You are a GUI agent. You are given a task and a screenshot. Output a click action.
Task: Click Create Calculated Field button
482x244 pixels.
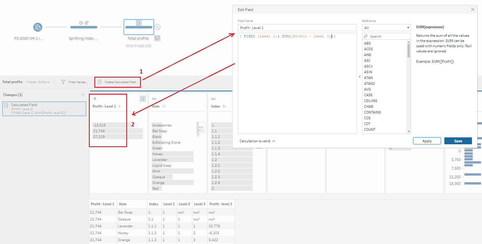[118, 82]
